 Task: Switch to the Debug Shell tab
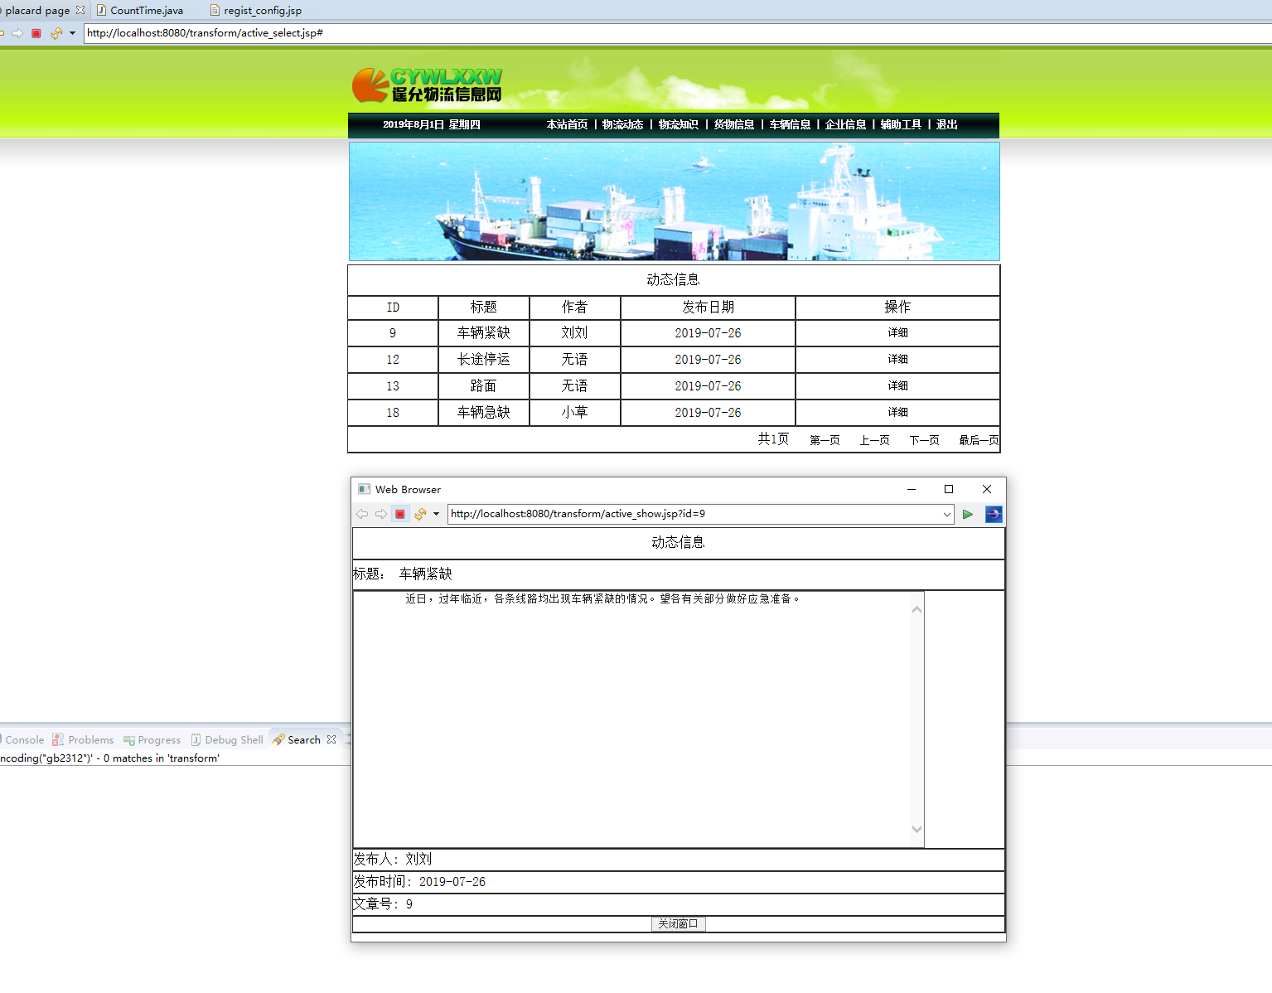227,739
